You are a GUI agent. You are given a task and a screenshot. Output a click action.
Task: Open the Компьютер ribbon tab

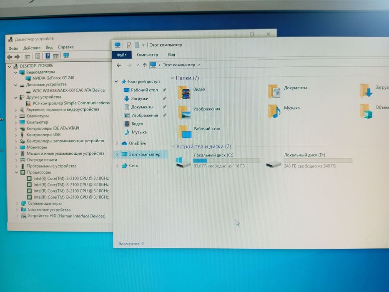click(147, 55)
